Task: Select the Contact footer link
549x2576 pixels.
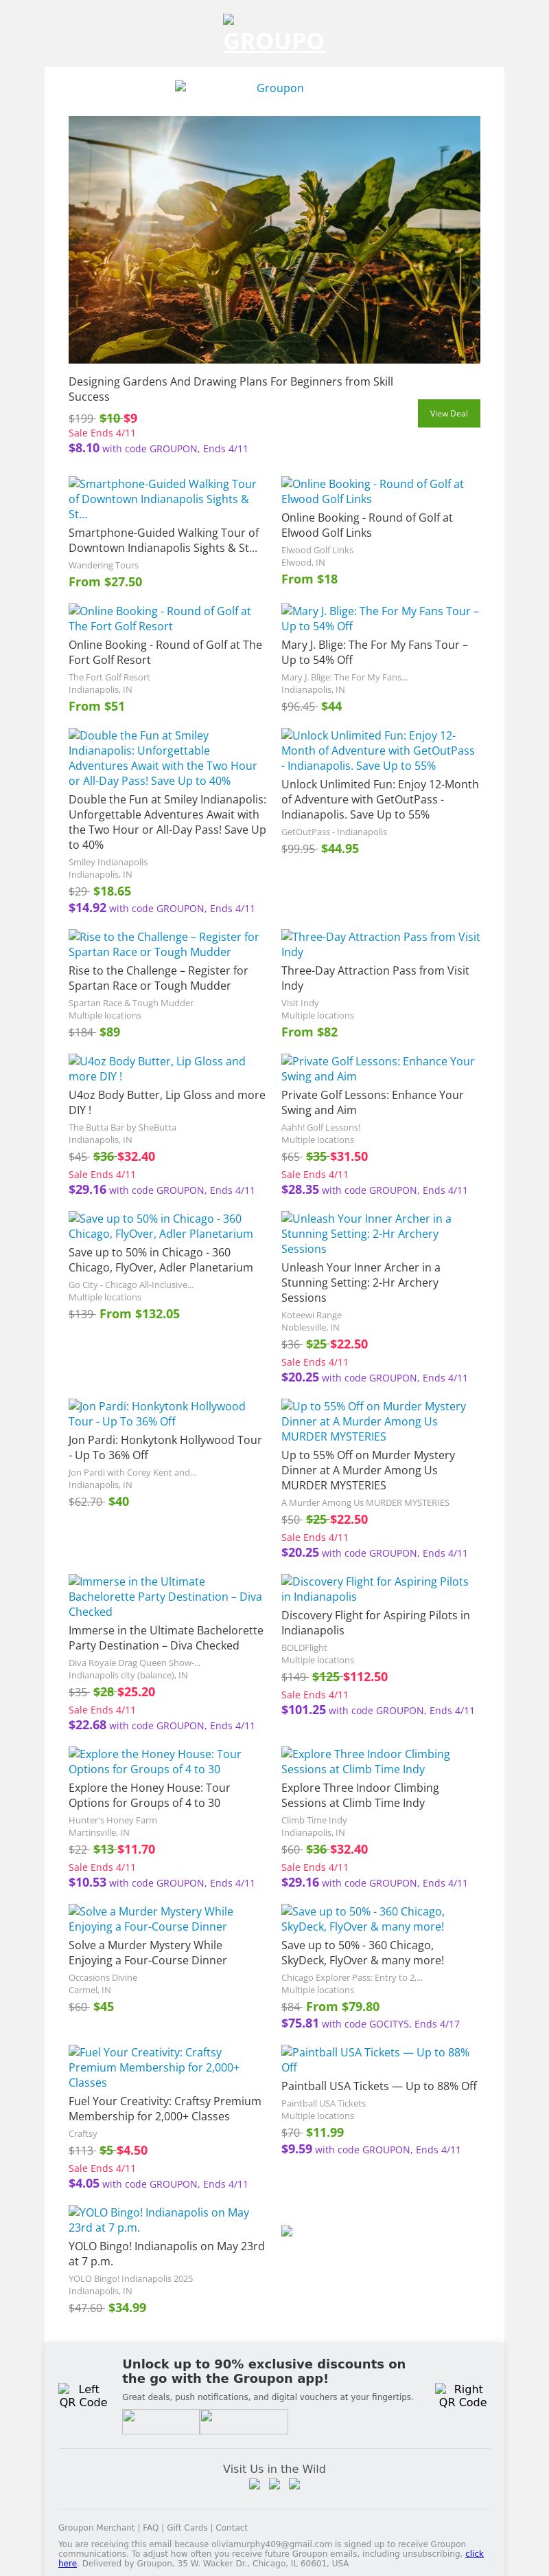Action: tap(231, 2527)
